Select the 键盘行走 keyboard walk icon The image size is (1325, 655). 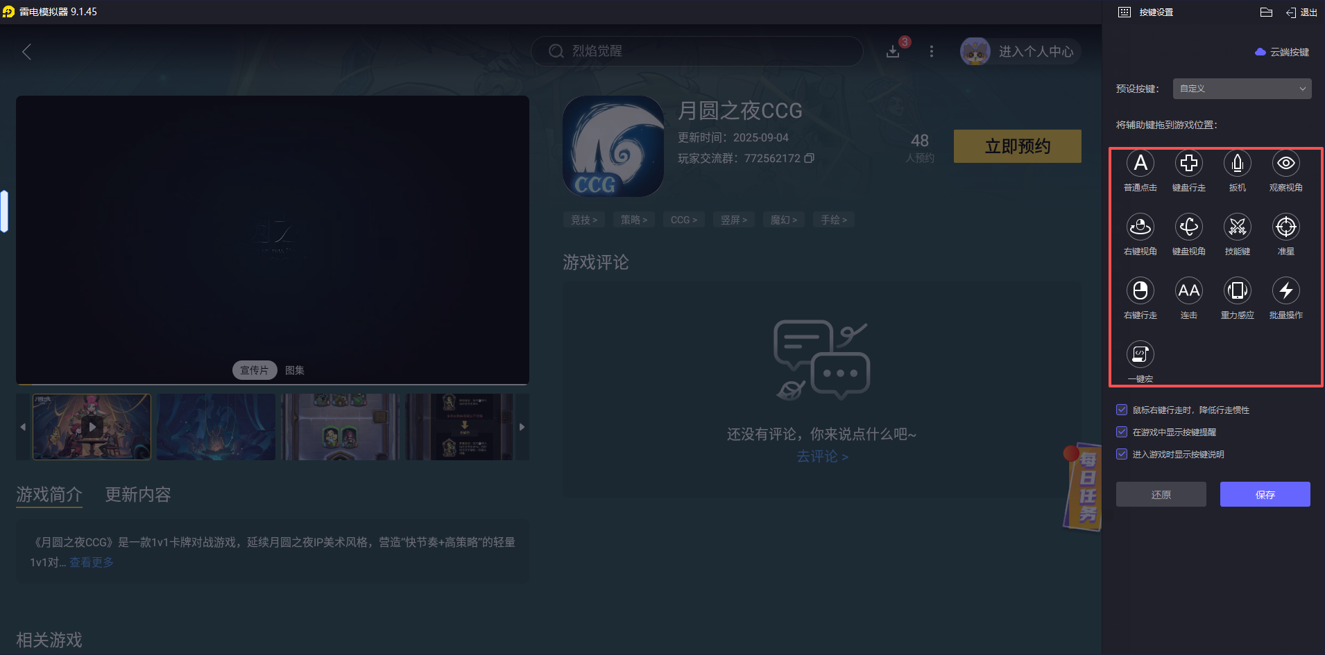click(x=1188, y=164)
